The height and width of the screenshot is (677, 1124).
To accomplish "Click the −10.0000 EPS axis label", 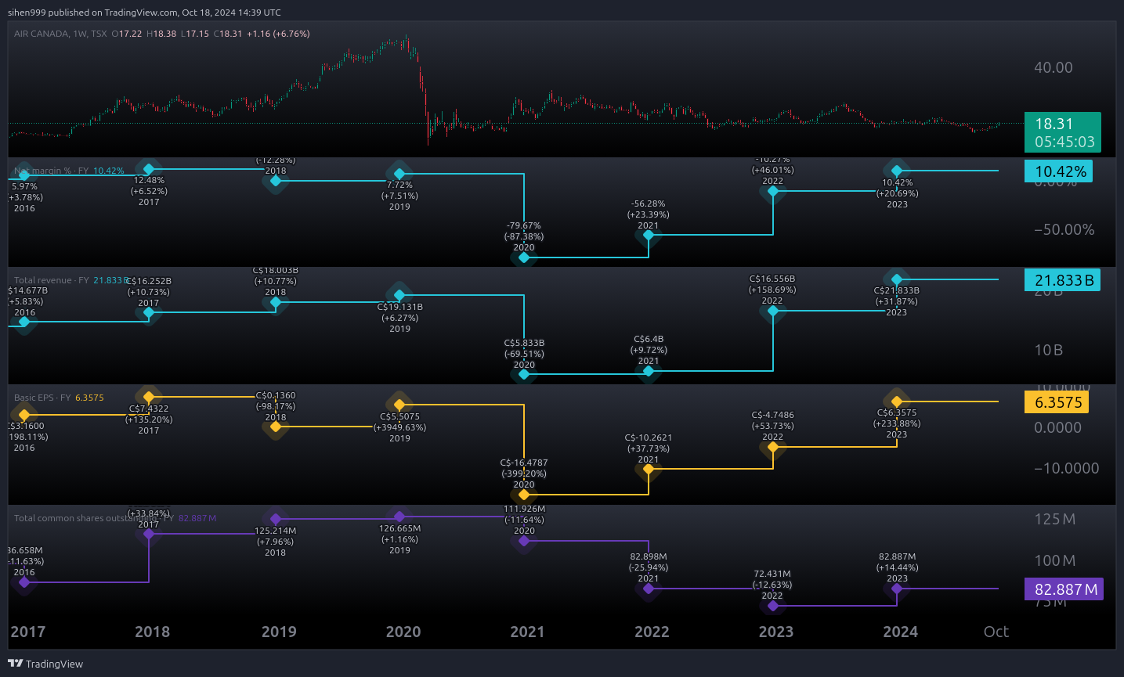I will click(x=1067, y=468).
